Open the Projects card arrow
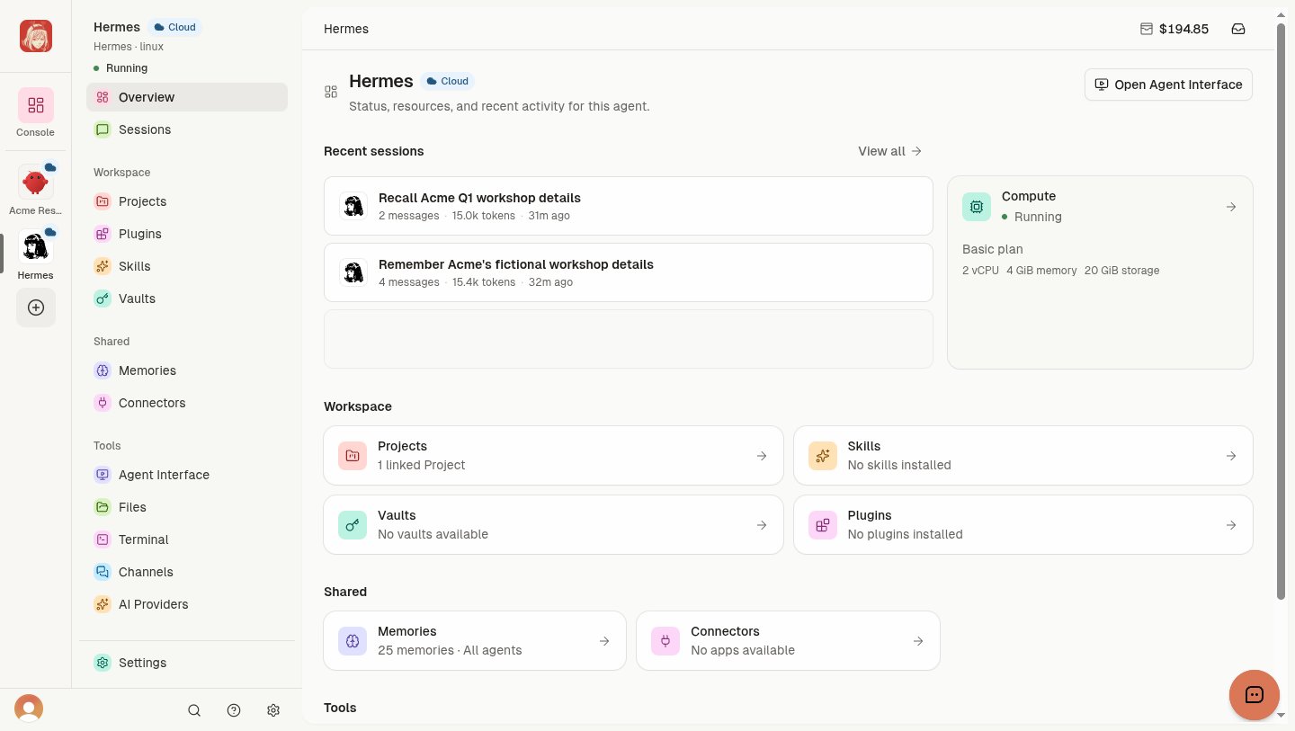 click(x=762, y=456)
